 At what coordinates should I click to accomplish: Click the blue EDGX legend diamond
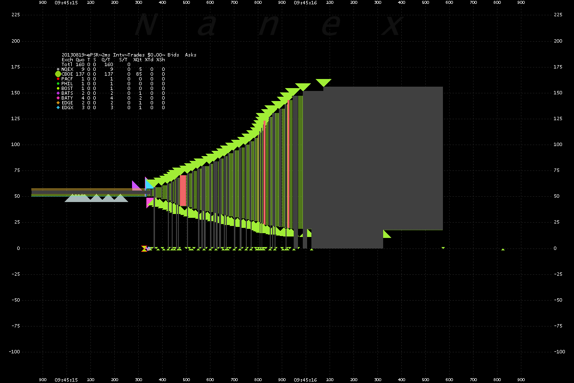(58, 108)
